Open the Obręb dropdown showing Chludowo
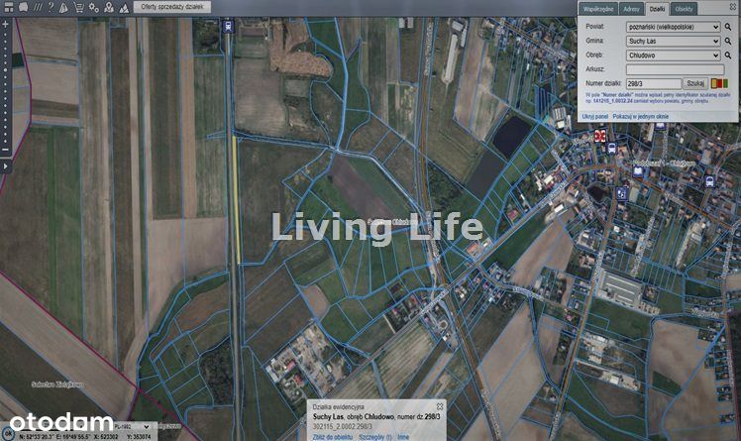The height and width of the screenshot is (441, 741). coord(673,55)
